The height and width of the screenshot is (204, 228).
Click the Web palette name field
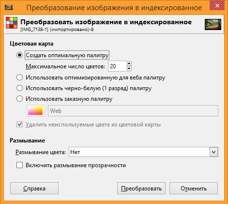133,111
